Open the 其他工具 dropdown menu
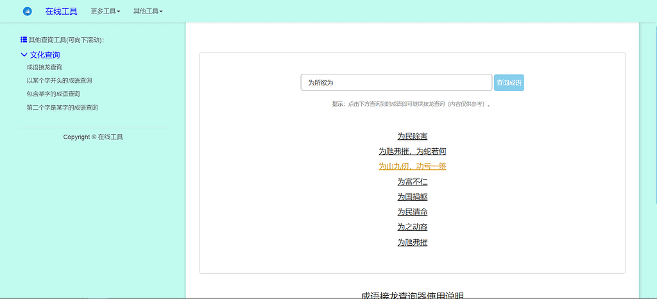 (x=148, y=12)
